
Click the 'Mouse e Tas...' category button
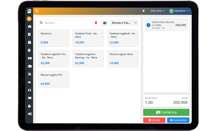(122, 23)
